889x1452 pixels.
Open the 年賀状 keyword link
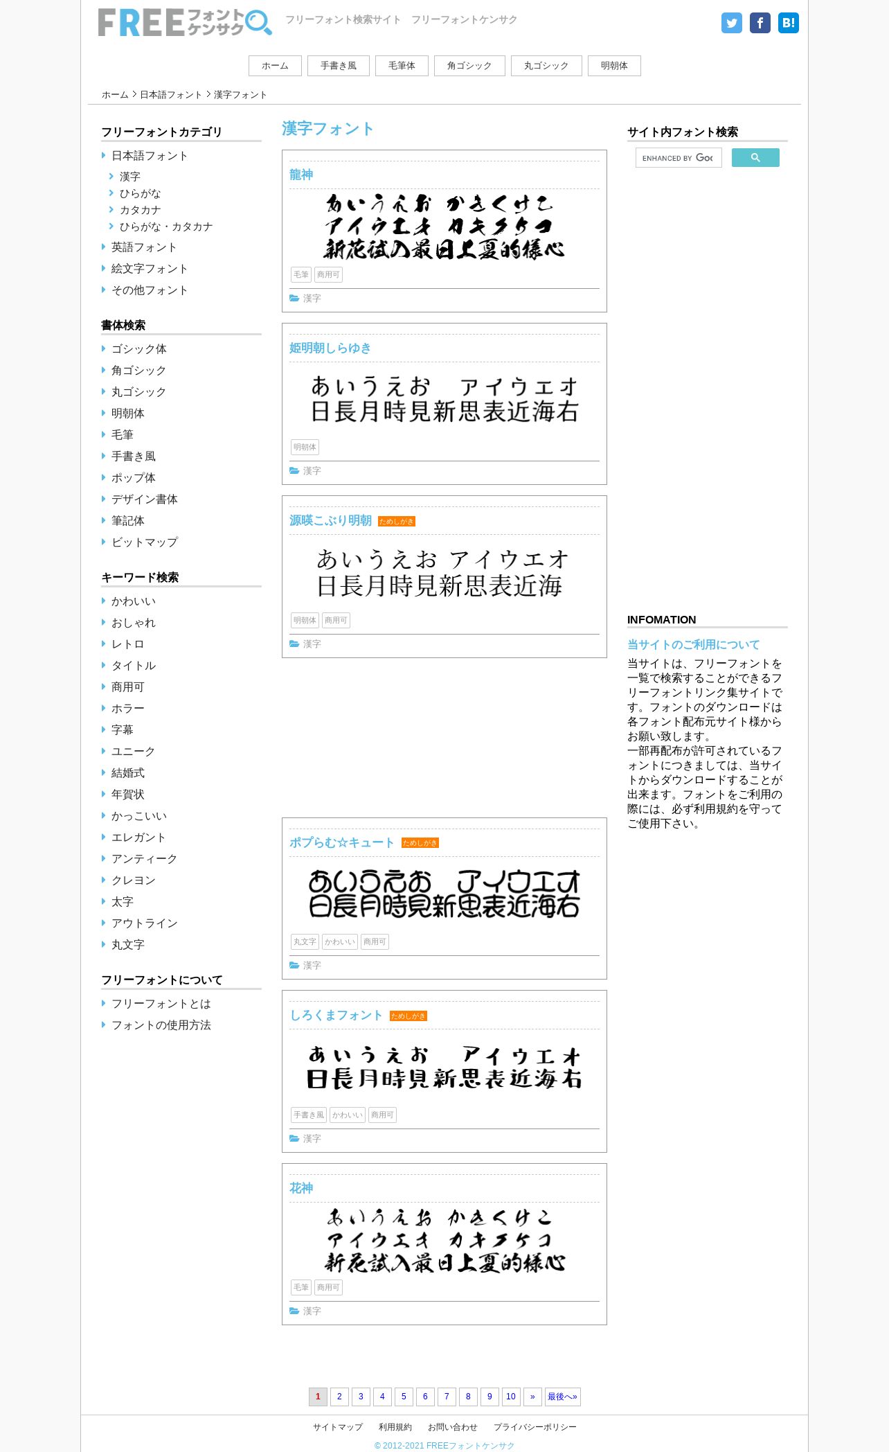point(128,795)
